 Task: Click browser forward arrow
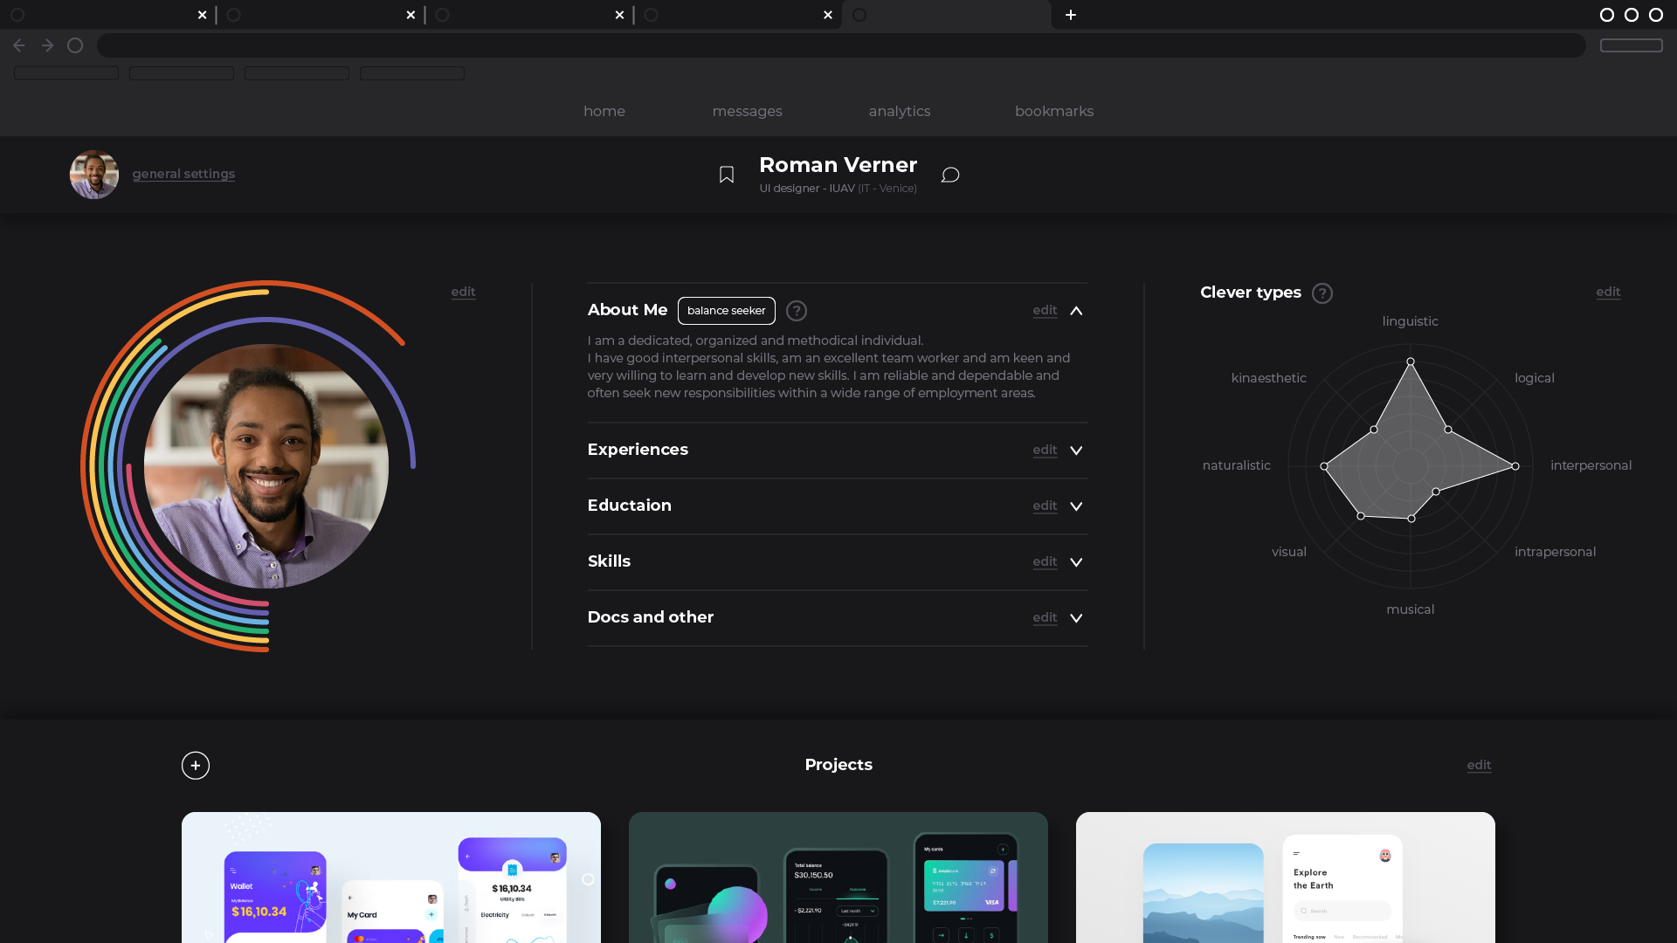[x=47, y=45]
